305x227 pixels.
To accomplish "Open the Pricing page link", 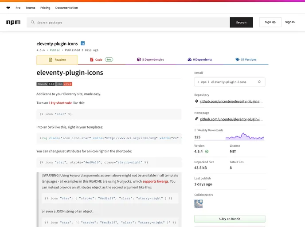I will [x=45, y=8].
